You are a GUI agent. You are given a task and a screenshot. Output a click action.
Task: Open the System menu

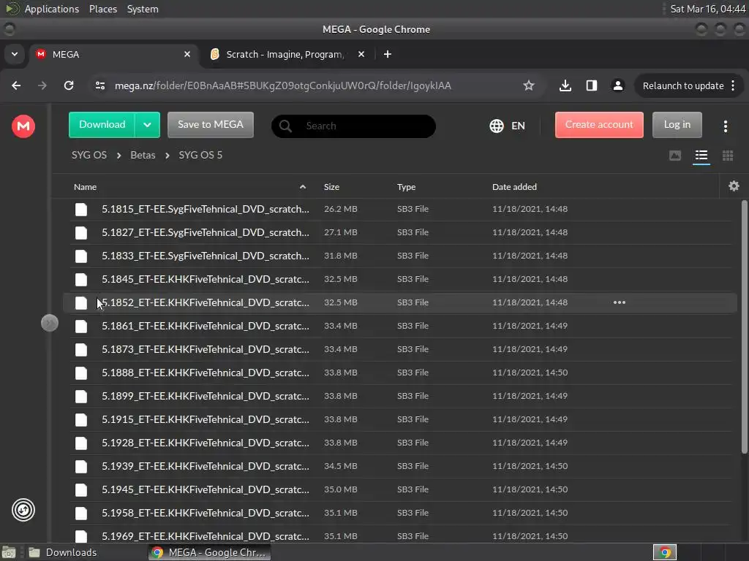click(x=143, y=9)
